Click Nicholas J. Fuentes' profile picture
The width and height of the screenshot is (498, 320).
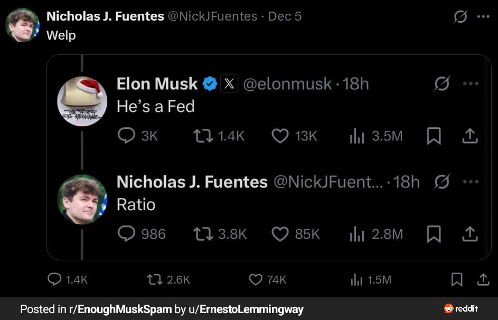click(22, 16)
